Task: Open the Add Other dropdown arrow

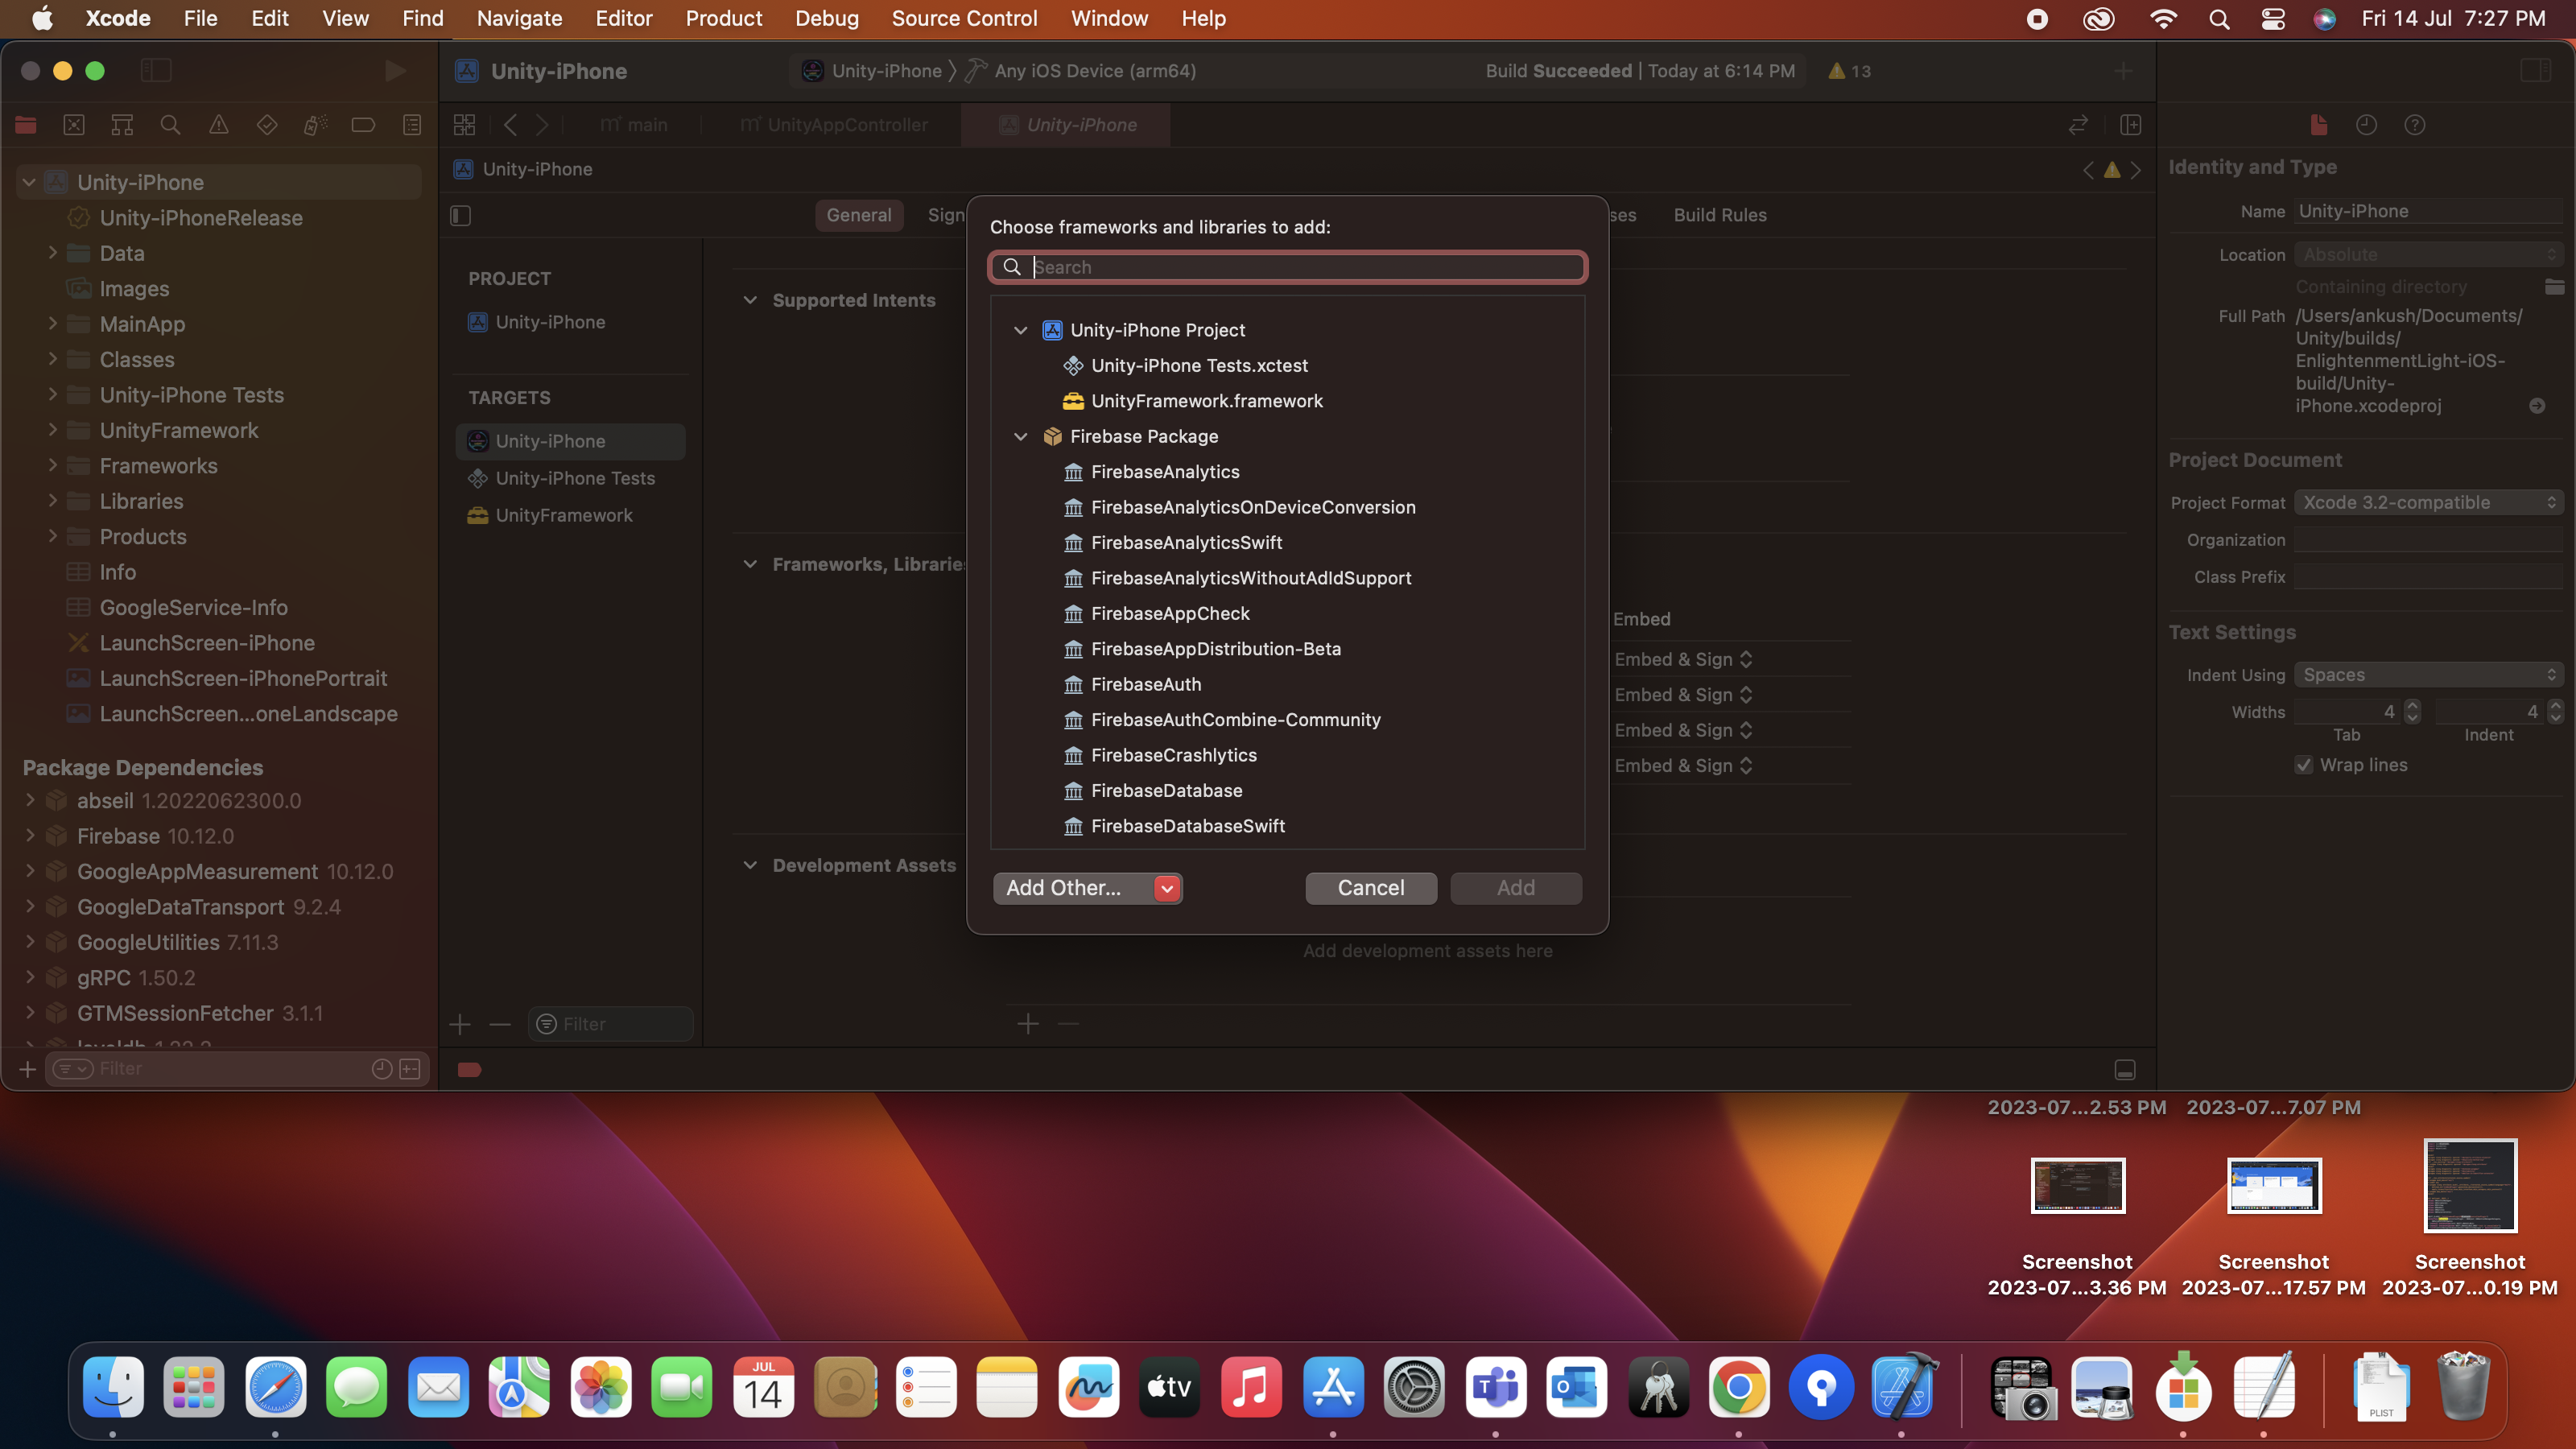Action: [1166, 888]
